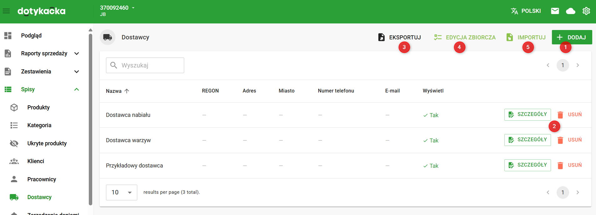Image resolution: width=596 pixels, height=215 pixels.
Task: Expand the Raporty sprzedaży submenu
Action: pyautogui.click(x=77, y=53)
